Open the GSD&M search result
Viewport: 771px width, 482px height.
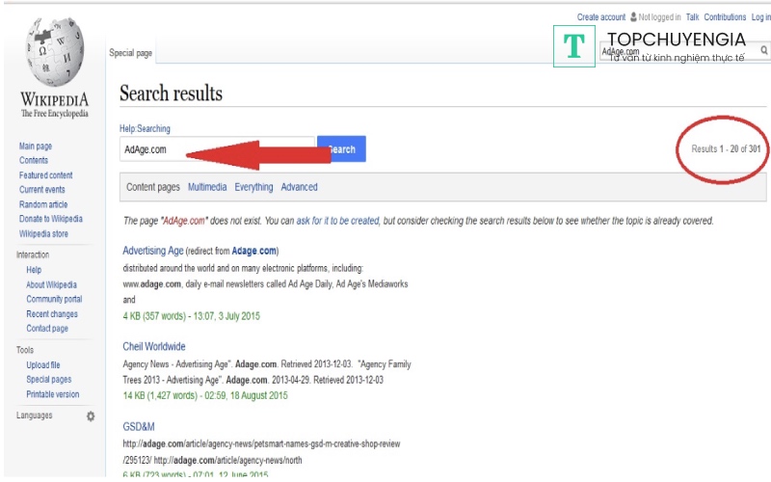pyautogui.click(x=137, y=426)
